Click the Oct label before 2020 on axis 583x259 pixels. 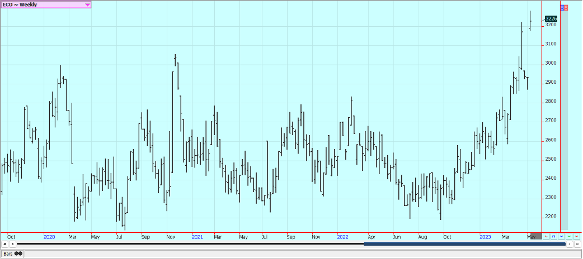coord(11,237)
